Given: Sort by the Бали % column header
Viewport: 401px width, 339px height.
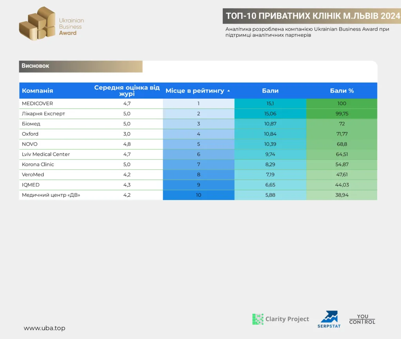Looking at the screenshot, I should pyautogui.click(x=342, y=91).
